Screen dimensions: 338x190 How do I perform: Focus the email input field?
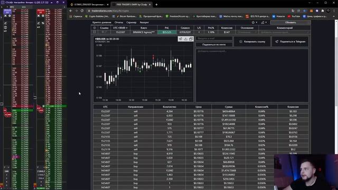point(214,39)
